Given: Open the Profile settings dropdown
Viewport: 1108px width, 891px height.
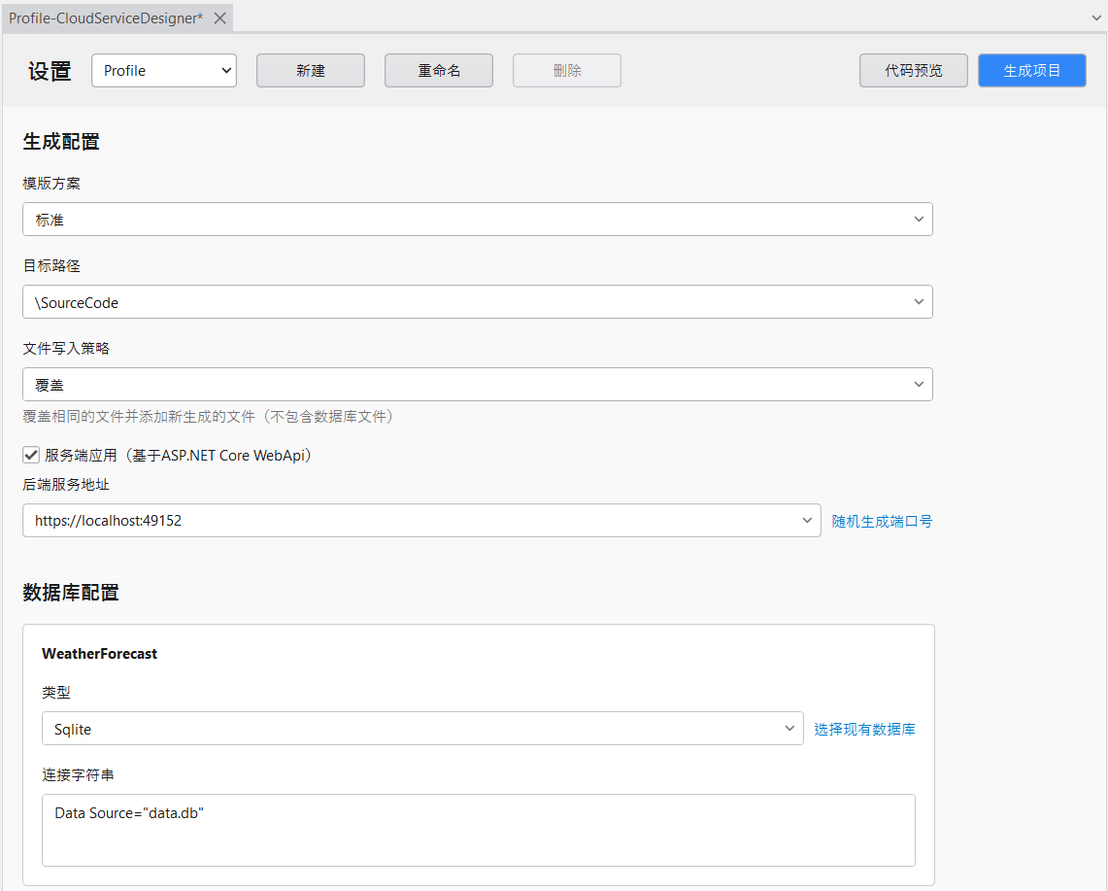Looking at the screenshot, I should tap(164, 71).
